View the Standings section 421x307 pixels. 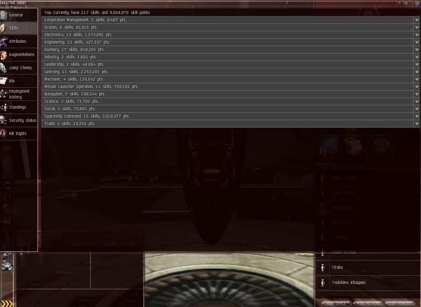click(x=19, y=107)
